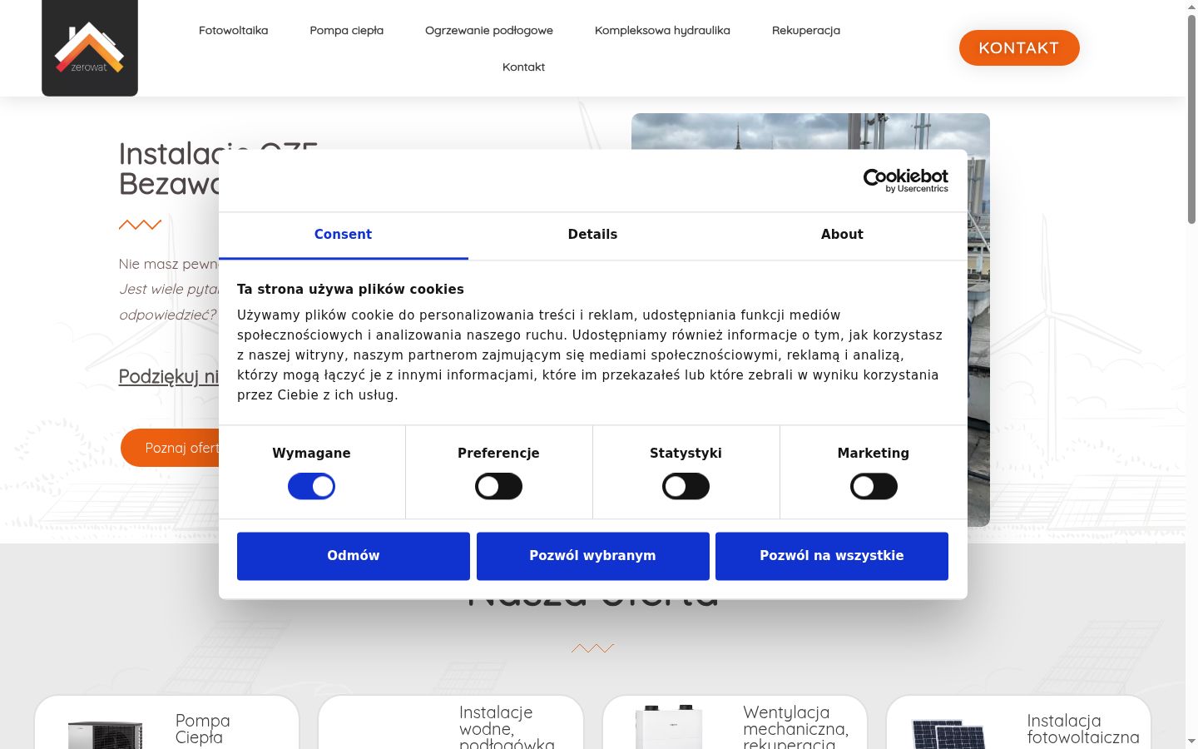Turn on the Statystyki cookies switch
Viewport: 1198px width, 749px height.
click(686, 486)
